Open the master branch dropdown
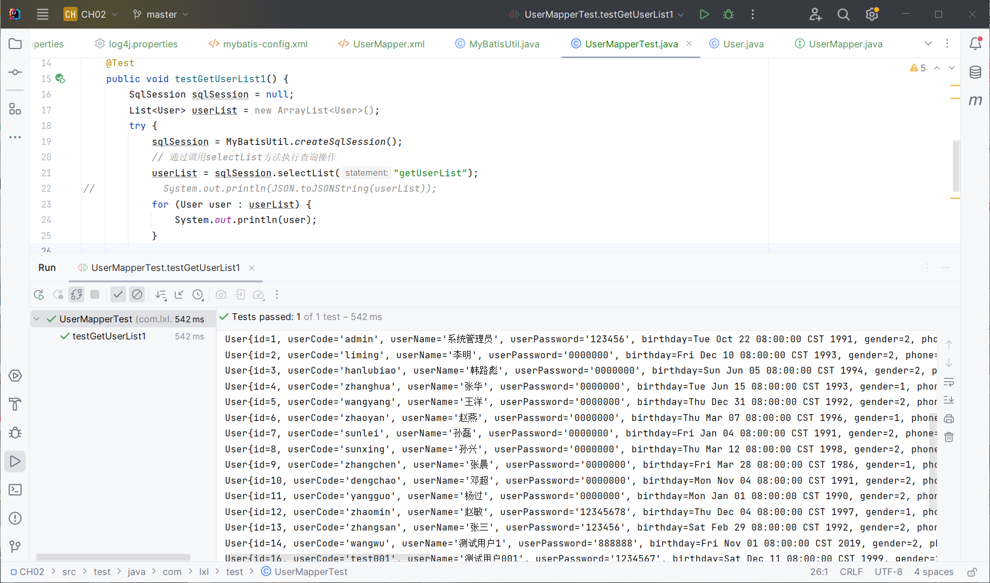990x583 pixels. (160, 14)
